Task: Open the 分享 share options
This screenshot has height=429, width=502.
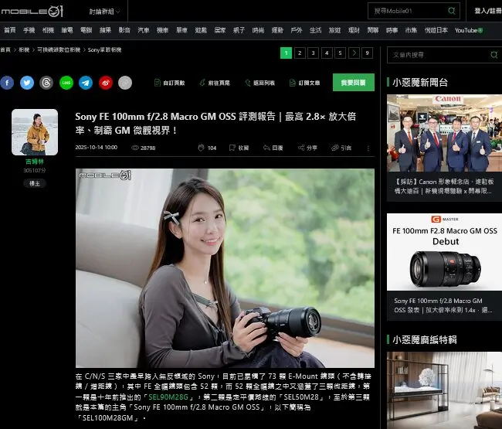Action: pyautogui.click(x=307, y=148)
